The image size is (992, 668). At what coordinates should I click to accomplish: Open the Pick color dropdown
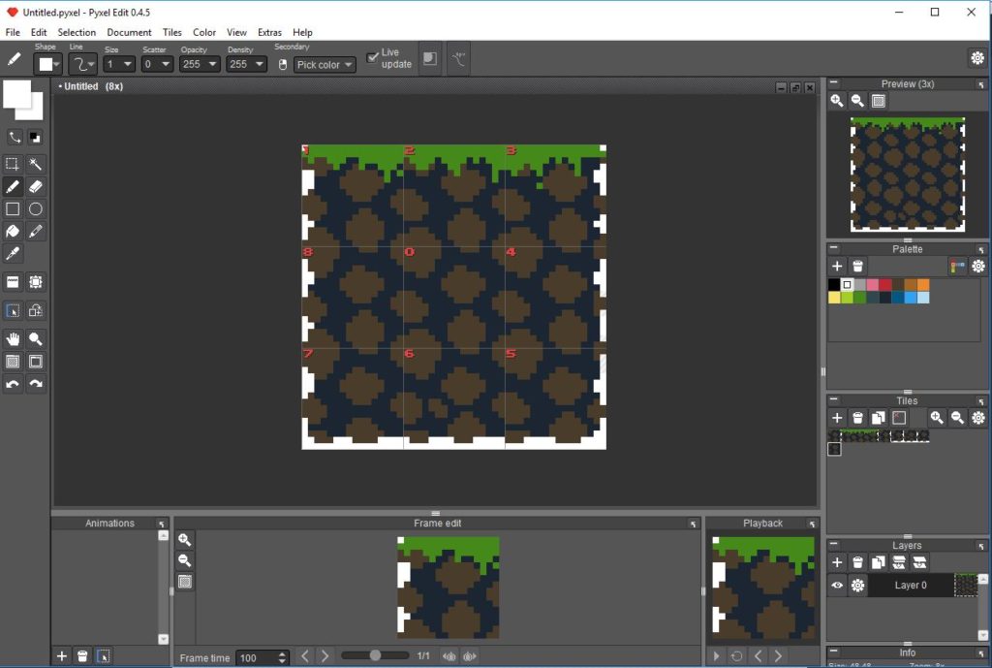click(x=324, y=64)
